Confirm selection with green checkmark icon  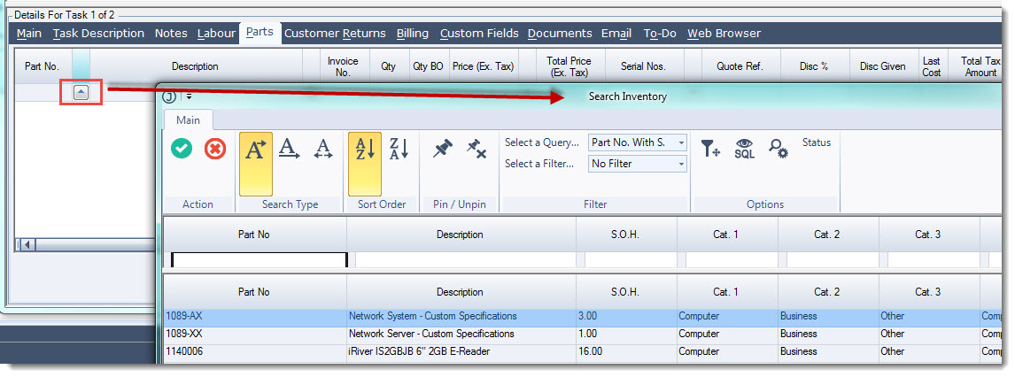click(182, 150)
